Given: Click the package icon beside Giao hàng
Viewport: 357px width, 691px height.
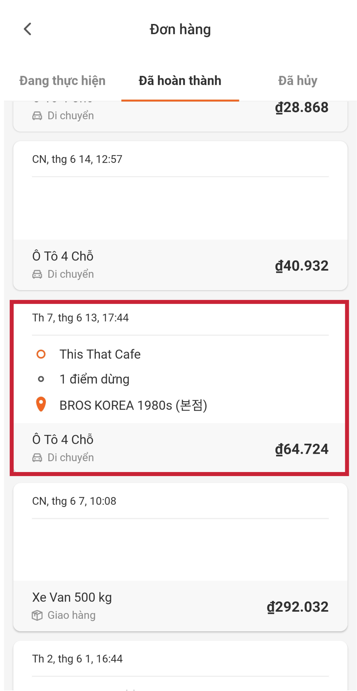Looking at the screenshot, I should [37, 615].
